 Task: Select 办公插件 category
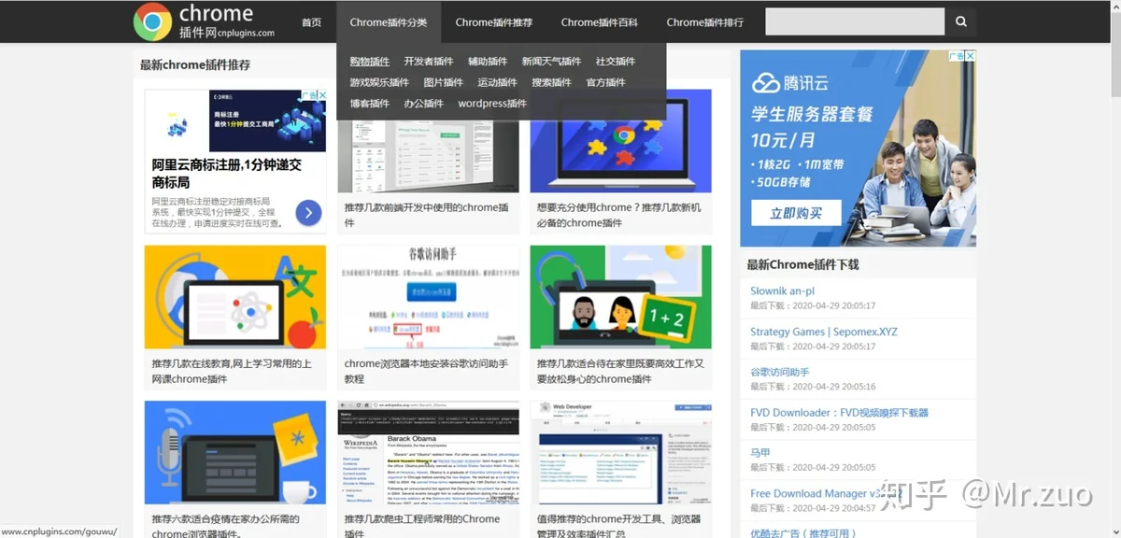[424, 104]
